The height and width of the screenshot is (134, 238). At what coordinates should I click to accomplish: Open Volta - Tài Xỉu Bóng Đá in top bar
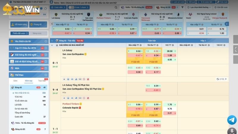(x=137, y=7)
